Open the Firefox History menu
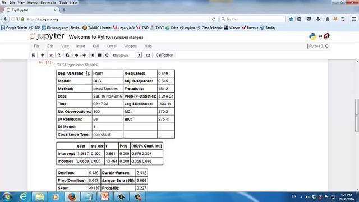Viewport: 359px width, 202px height. click(33, 3)
